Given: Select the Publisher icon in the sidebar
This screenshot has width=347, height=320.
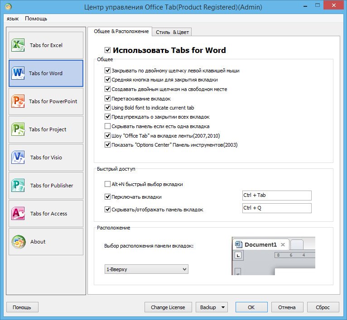Looking at the screenshot, I should coord(18,185).
